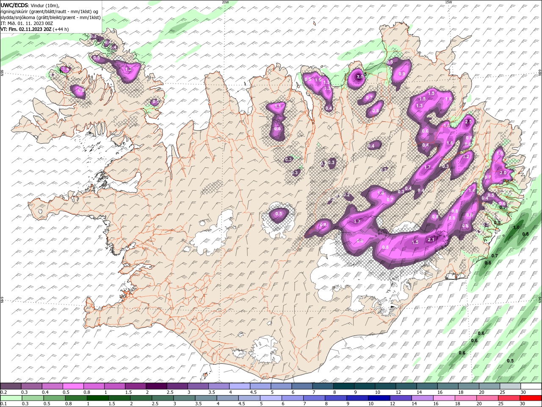Select the darkest purple swatch between 2 and 2.5
The width and height of the screenshot is (542, 407).
(156, 386)
